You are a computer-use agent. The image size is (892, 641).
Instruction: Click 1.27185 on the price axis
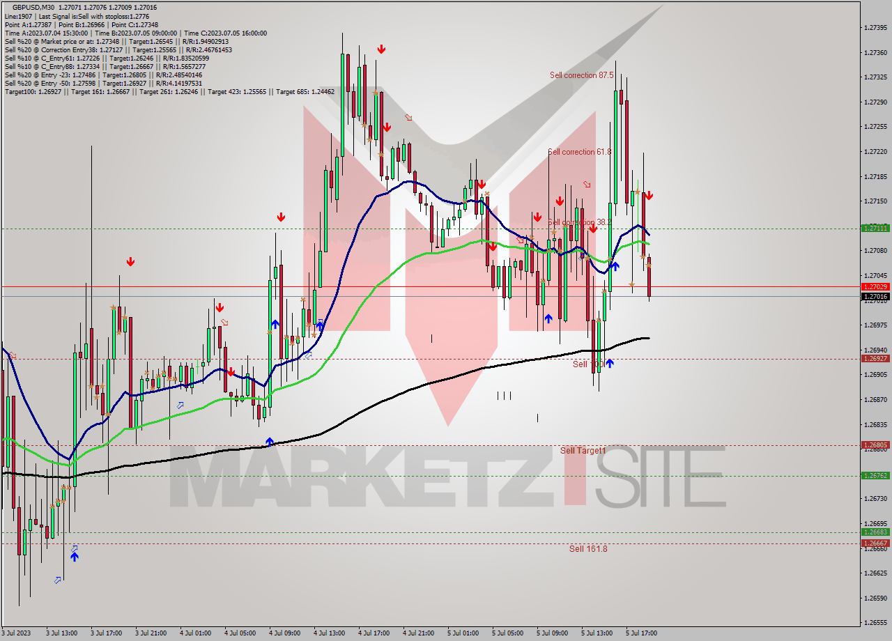pyautogui.click(x=875, y=177)
